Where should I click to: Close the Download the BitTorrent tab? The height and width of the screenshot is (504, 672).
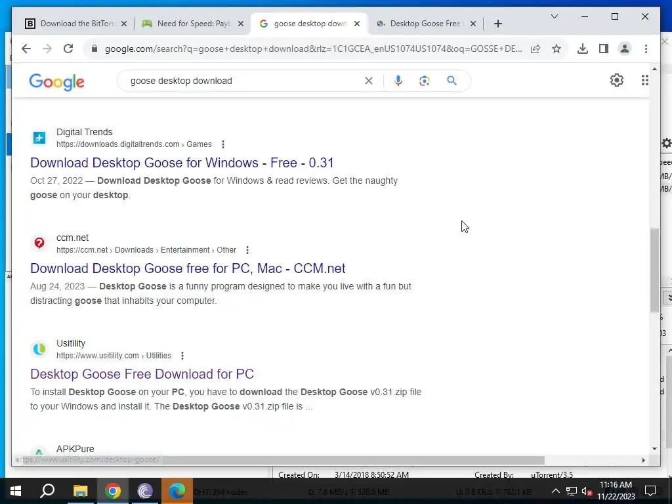tap(124, 24)
